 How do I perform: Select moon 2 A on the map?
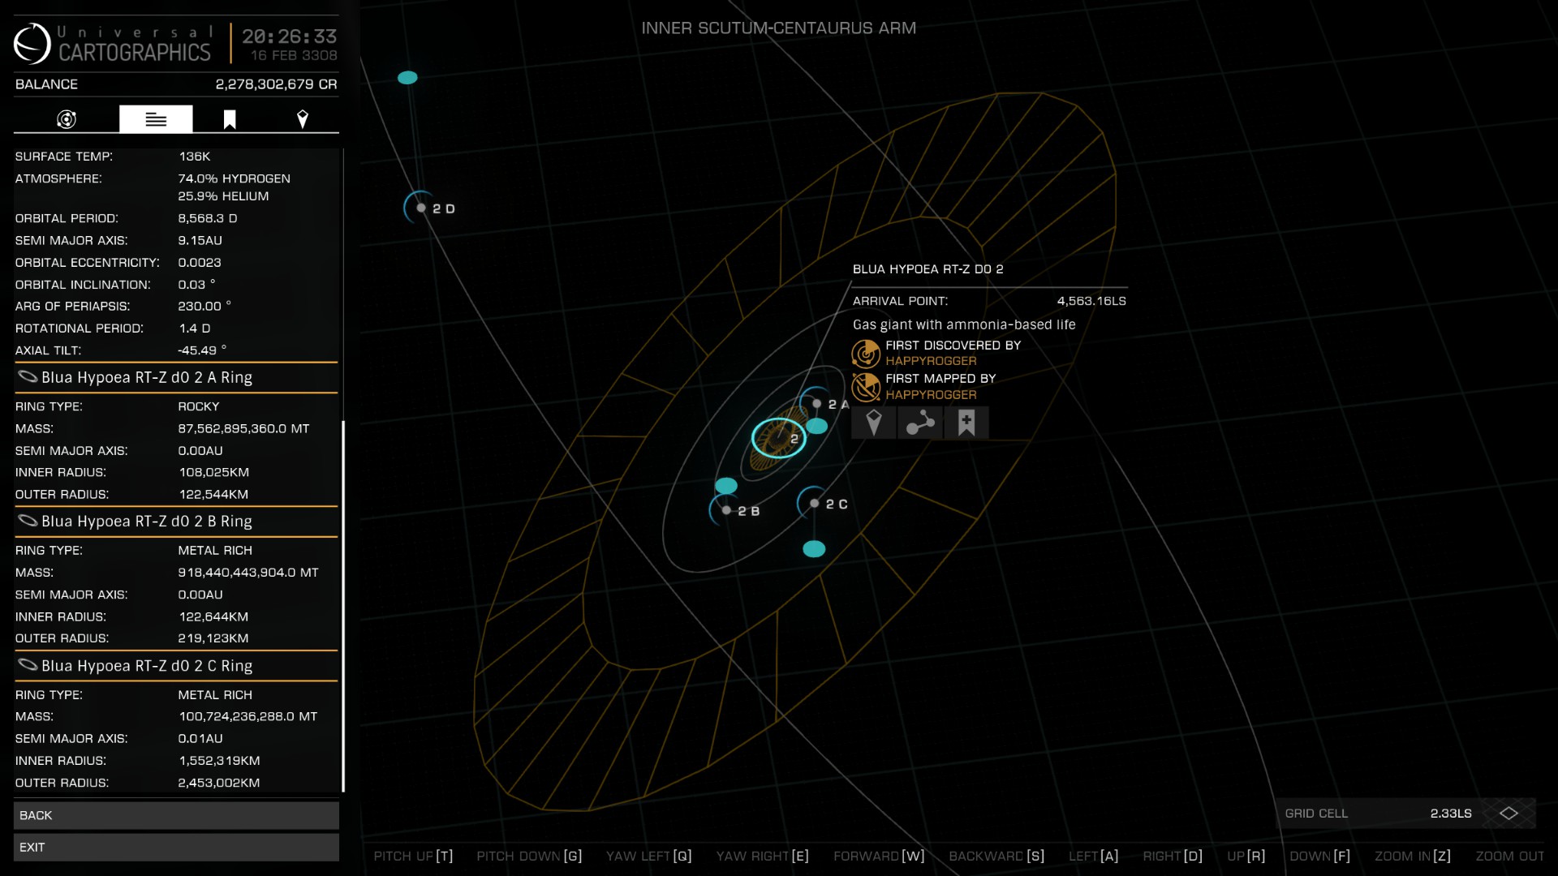(817, 404)
